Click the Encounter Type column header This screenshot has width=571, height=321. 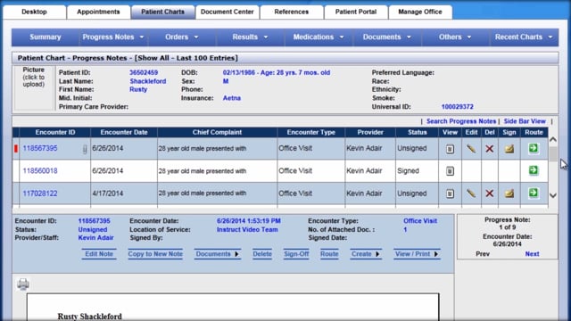pos(311,132)
